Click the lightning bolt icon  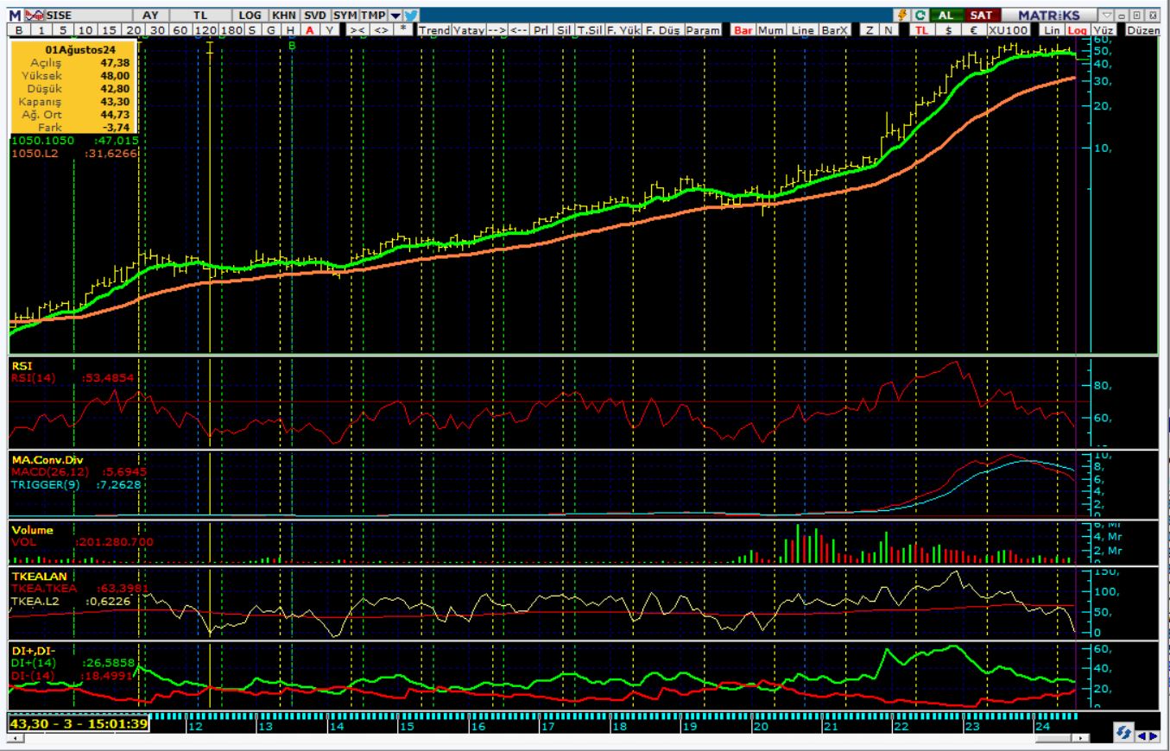click(903, 16)
